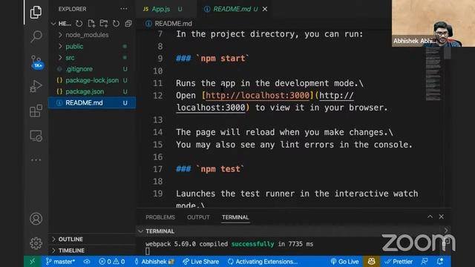Viewport: 475px width, 267px height.
Task: Maximize the terminal panel size
Action: (430, 217)
